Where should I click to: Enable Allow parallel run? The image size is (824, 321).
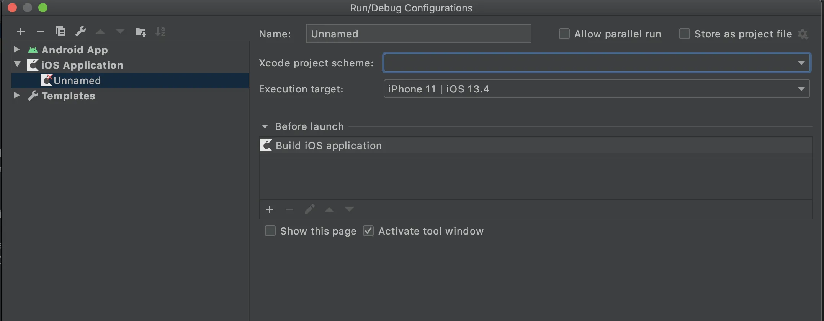tap(564, 34)
